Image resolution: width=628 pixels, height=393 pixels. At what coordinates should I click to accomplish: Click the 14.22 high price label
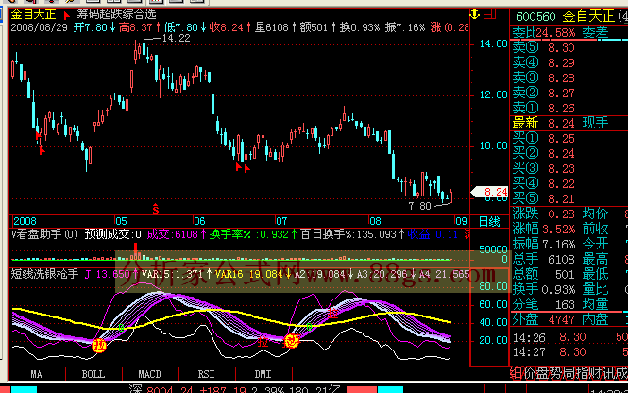click(177, 38)
